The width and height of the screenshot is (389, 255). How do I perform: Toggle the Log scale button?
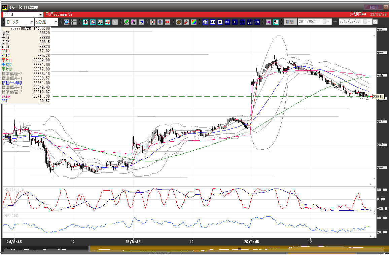click(x=269, y=22)
